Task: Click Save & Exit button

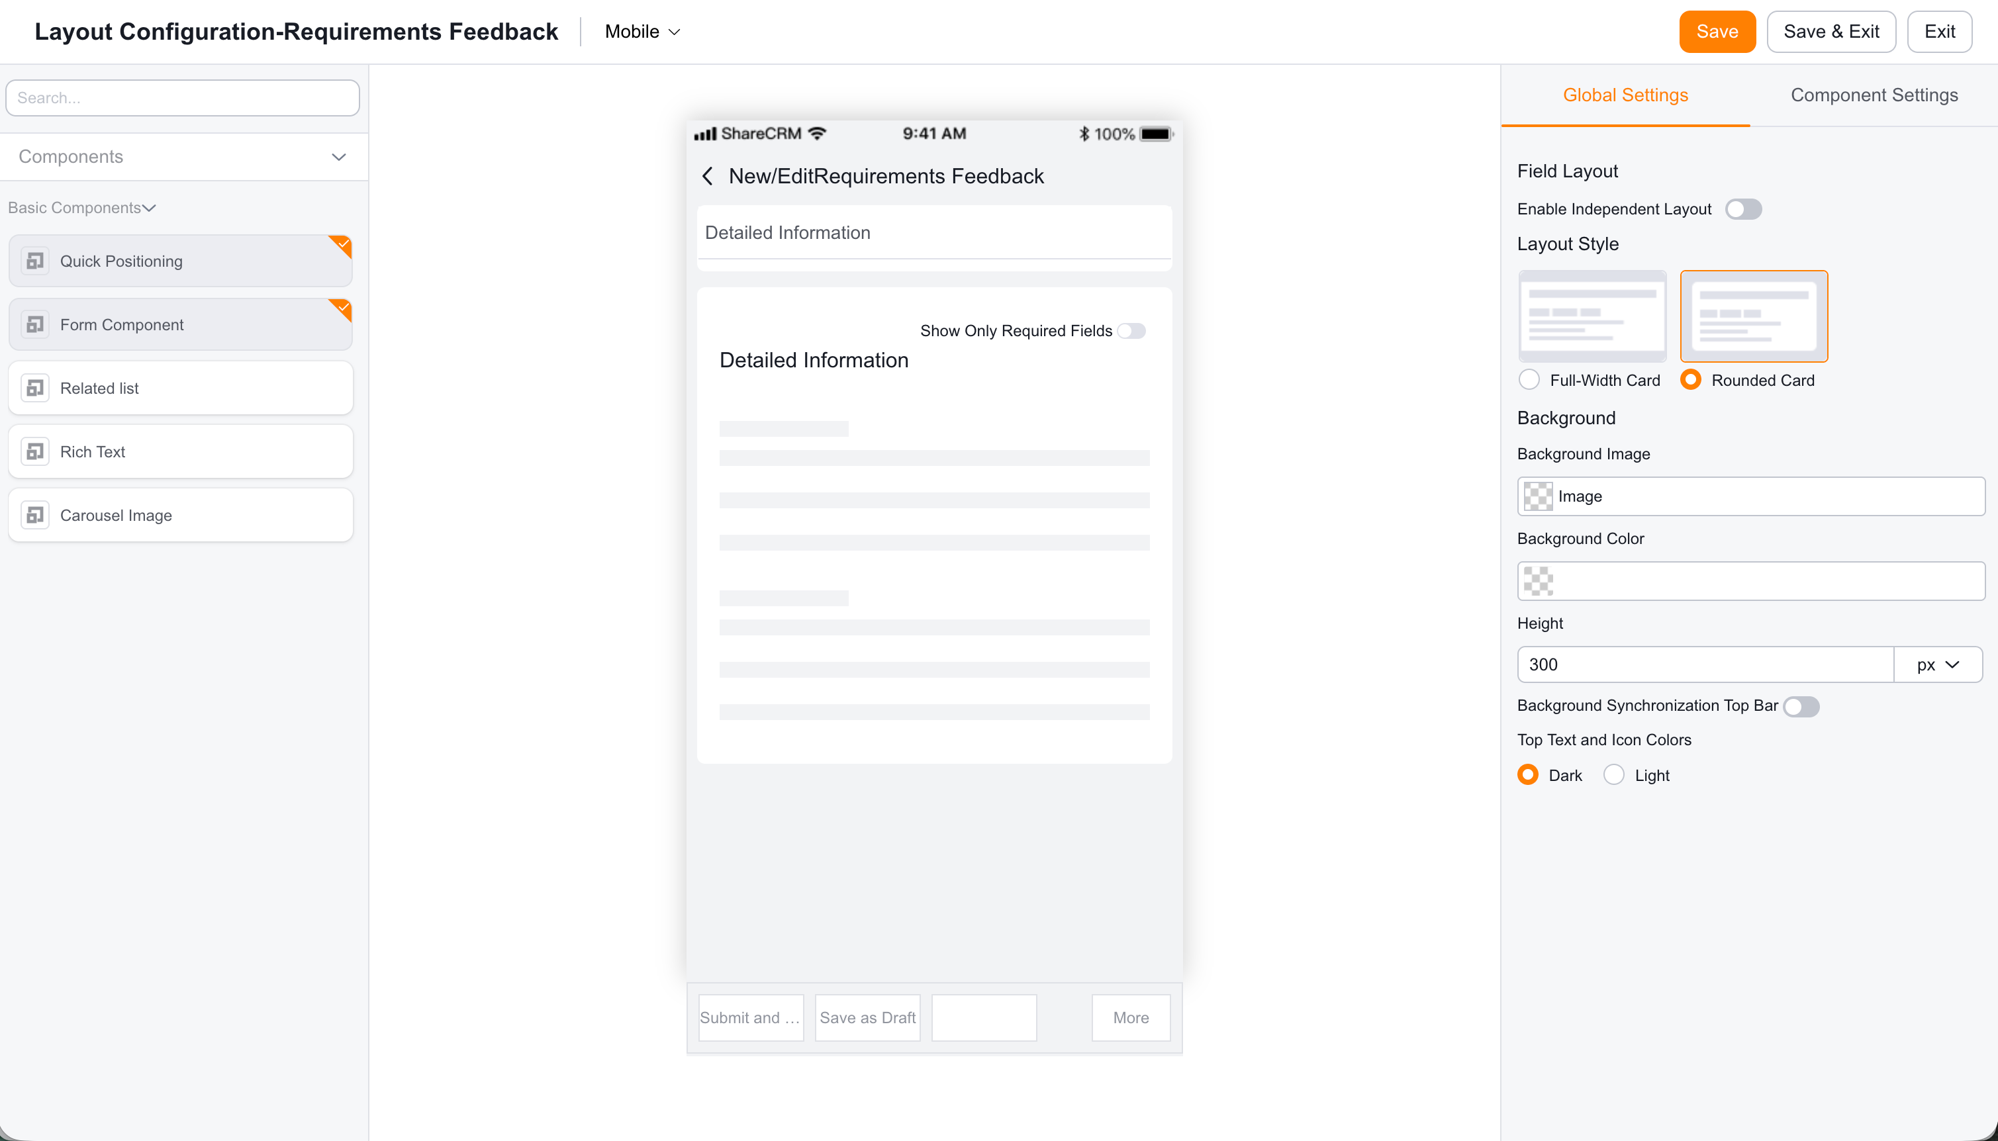Action: click(x=1831, y=32)
